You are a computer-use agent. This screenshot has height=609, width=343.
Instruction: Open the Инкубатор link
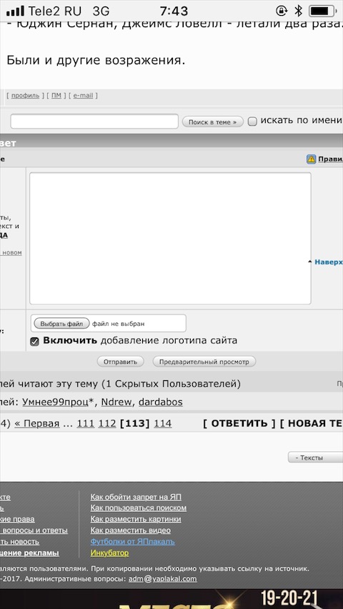(x=109, y=553)
